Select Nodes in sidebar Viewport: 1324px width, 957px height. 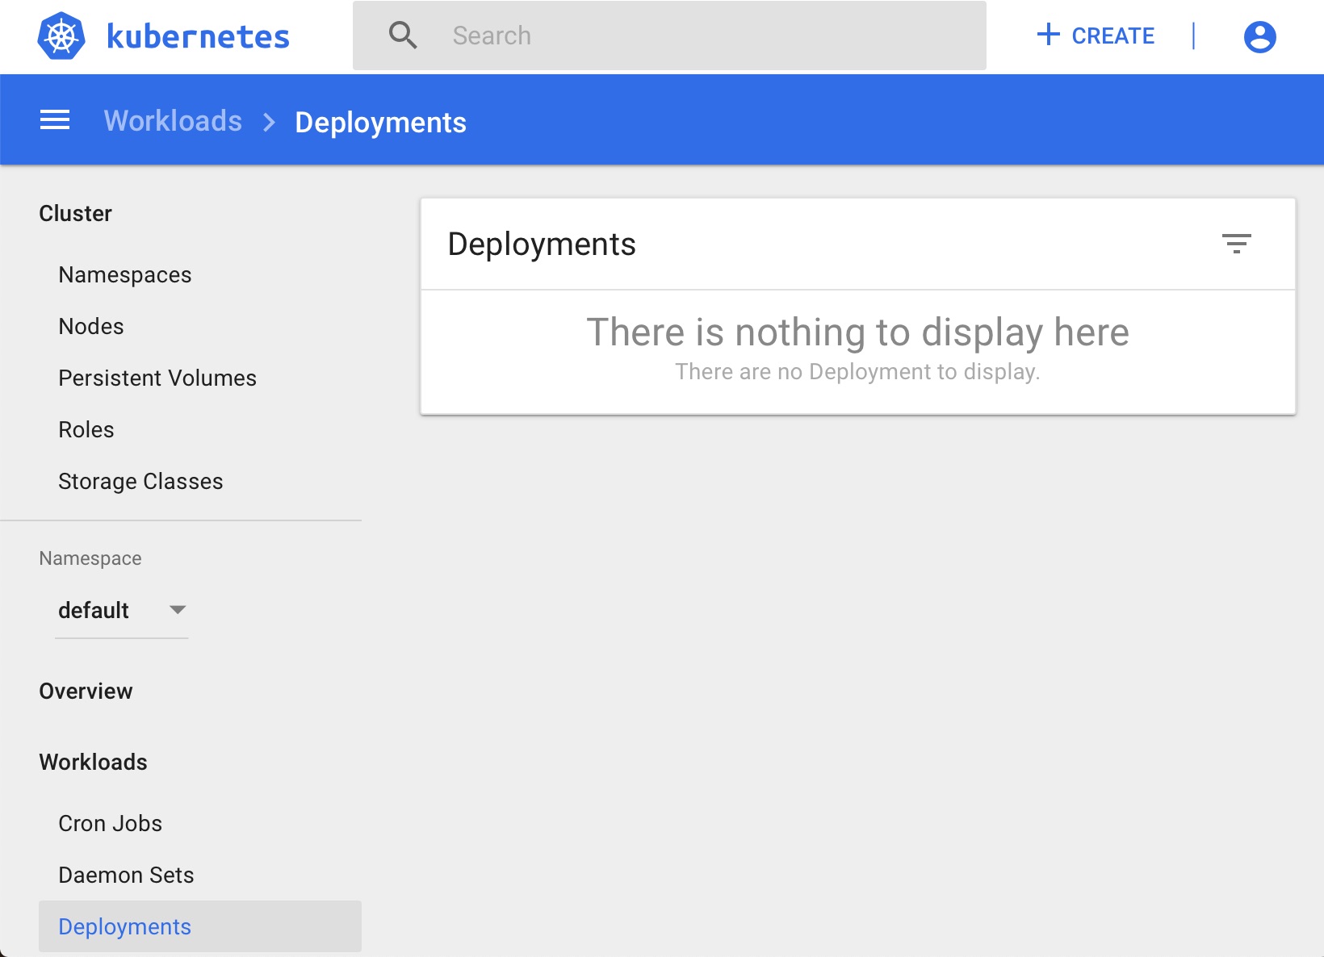coord(91,327)
